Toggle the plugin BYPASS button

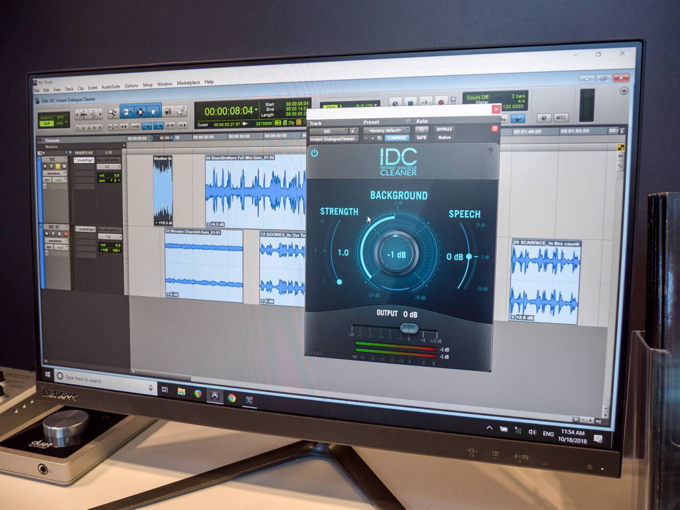(445, 129)
